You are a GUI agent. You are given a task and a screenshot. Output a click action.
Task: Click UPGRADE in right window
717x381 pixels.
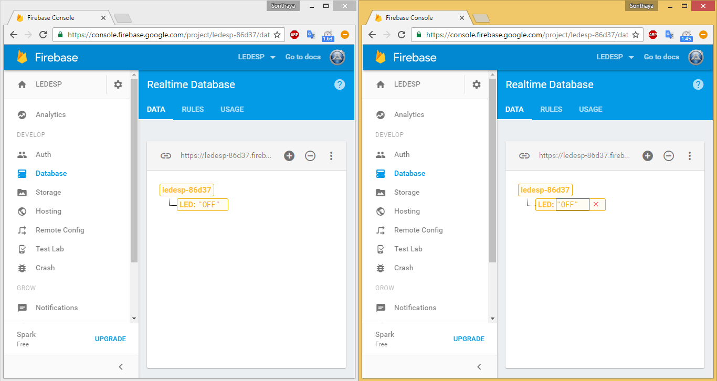(469, 339)
